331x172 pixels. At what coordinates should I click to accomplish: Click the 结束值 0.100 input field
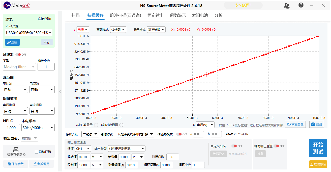coord(125,157)
